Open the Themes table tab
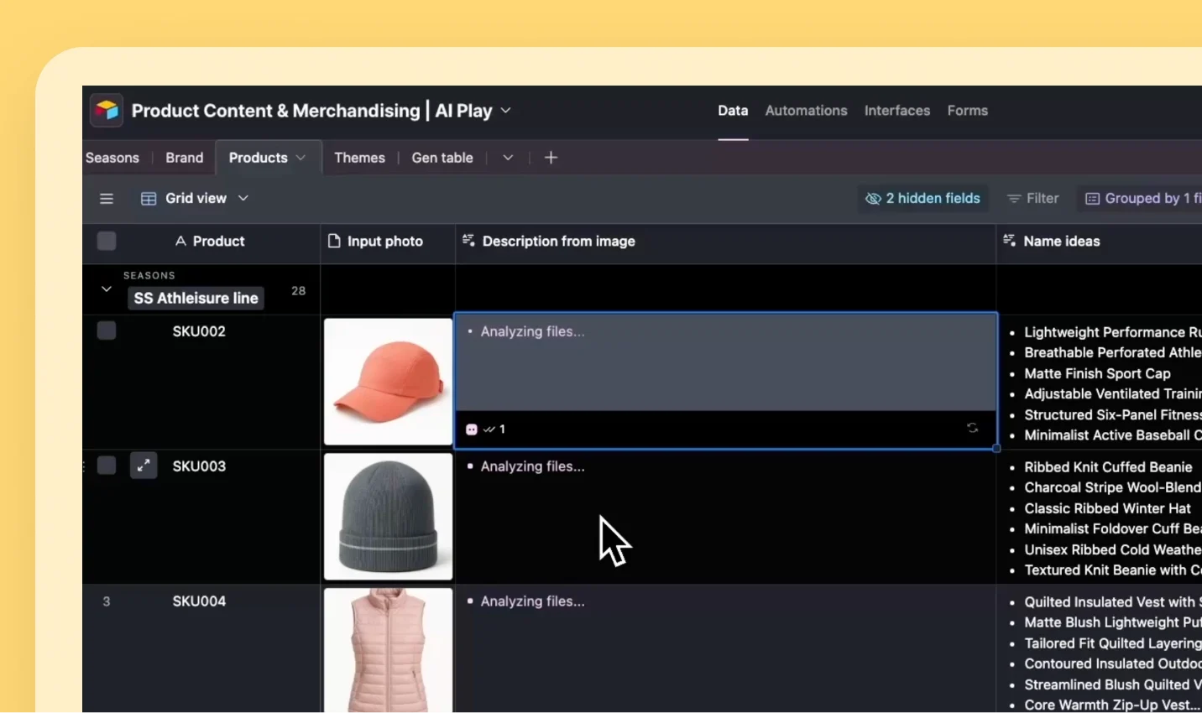This screenshot has height=713, width=1202. 359,157
